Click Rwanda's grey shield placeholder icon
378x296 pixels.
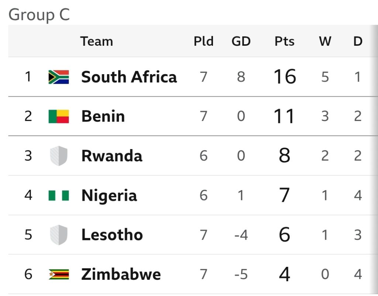[59, 156]
